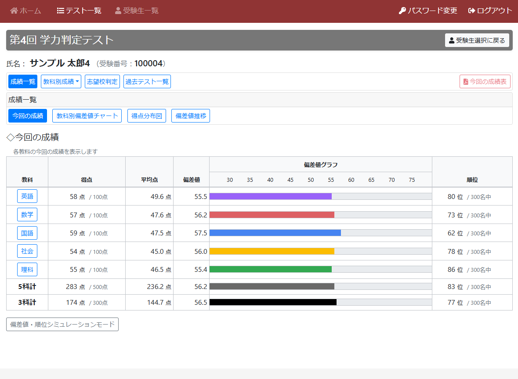Click the list icon beside テスト一覧
This screenshot has width=518, height=379.
(x=61, y=11)
